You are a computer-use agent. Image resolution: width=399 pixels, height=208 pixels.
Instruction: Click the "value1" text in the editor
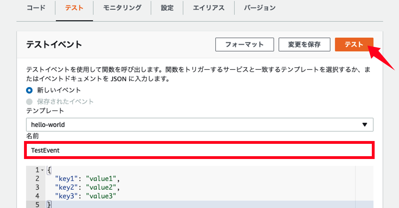101,179
